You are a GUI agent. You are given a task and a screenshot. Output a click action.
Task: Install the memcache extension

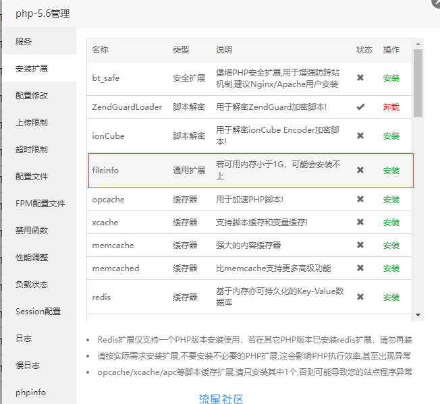pyautogui.click(x=391, y=246)
